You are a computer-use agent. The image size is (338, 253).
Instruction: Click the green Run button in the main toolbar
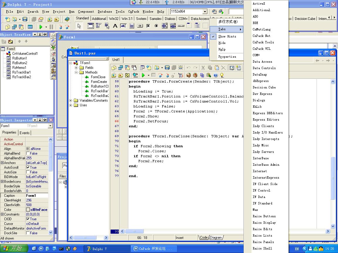tap(41, 27)
